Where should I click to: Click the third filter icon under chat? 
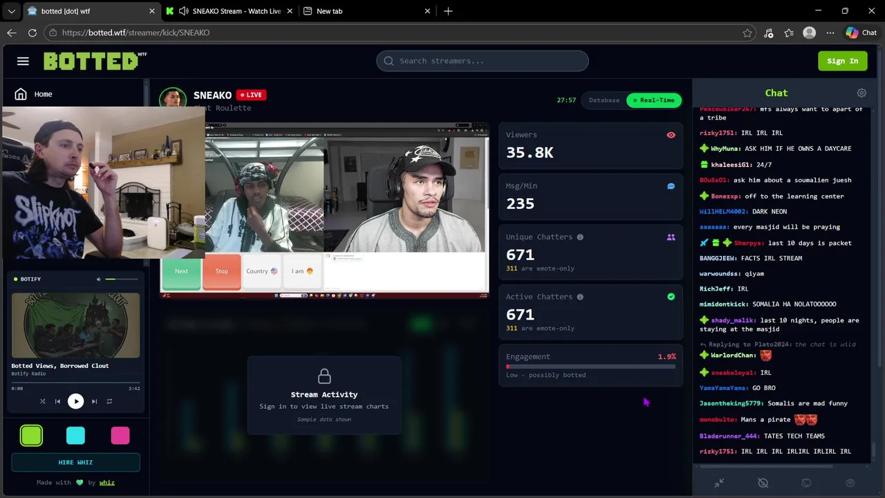806,483
